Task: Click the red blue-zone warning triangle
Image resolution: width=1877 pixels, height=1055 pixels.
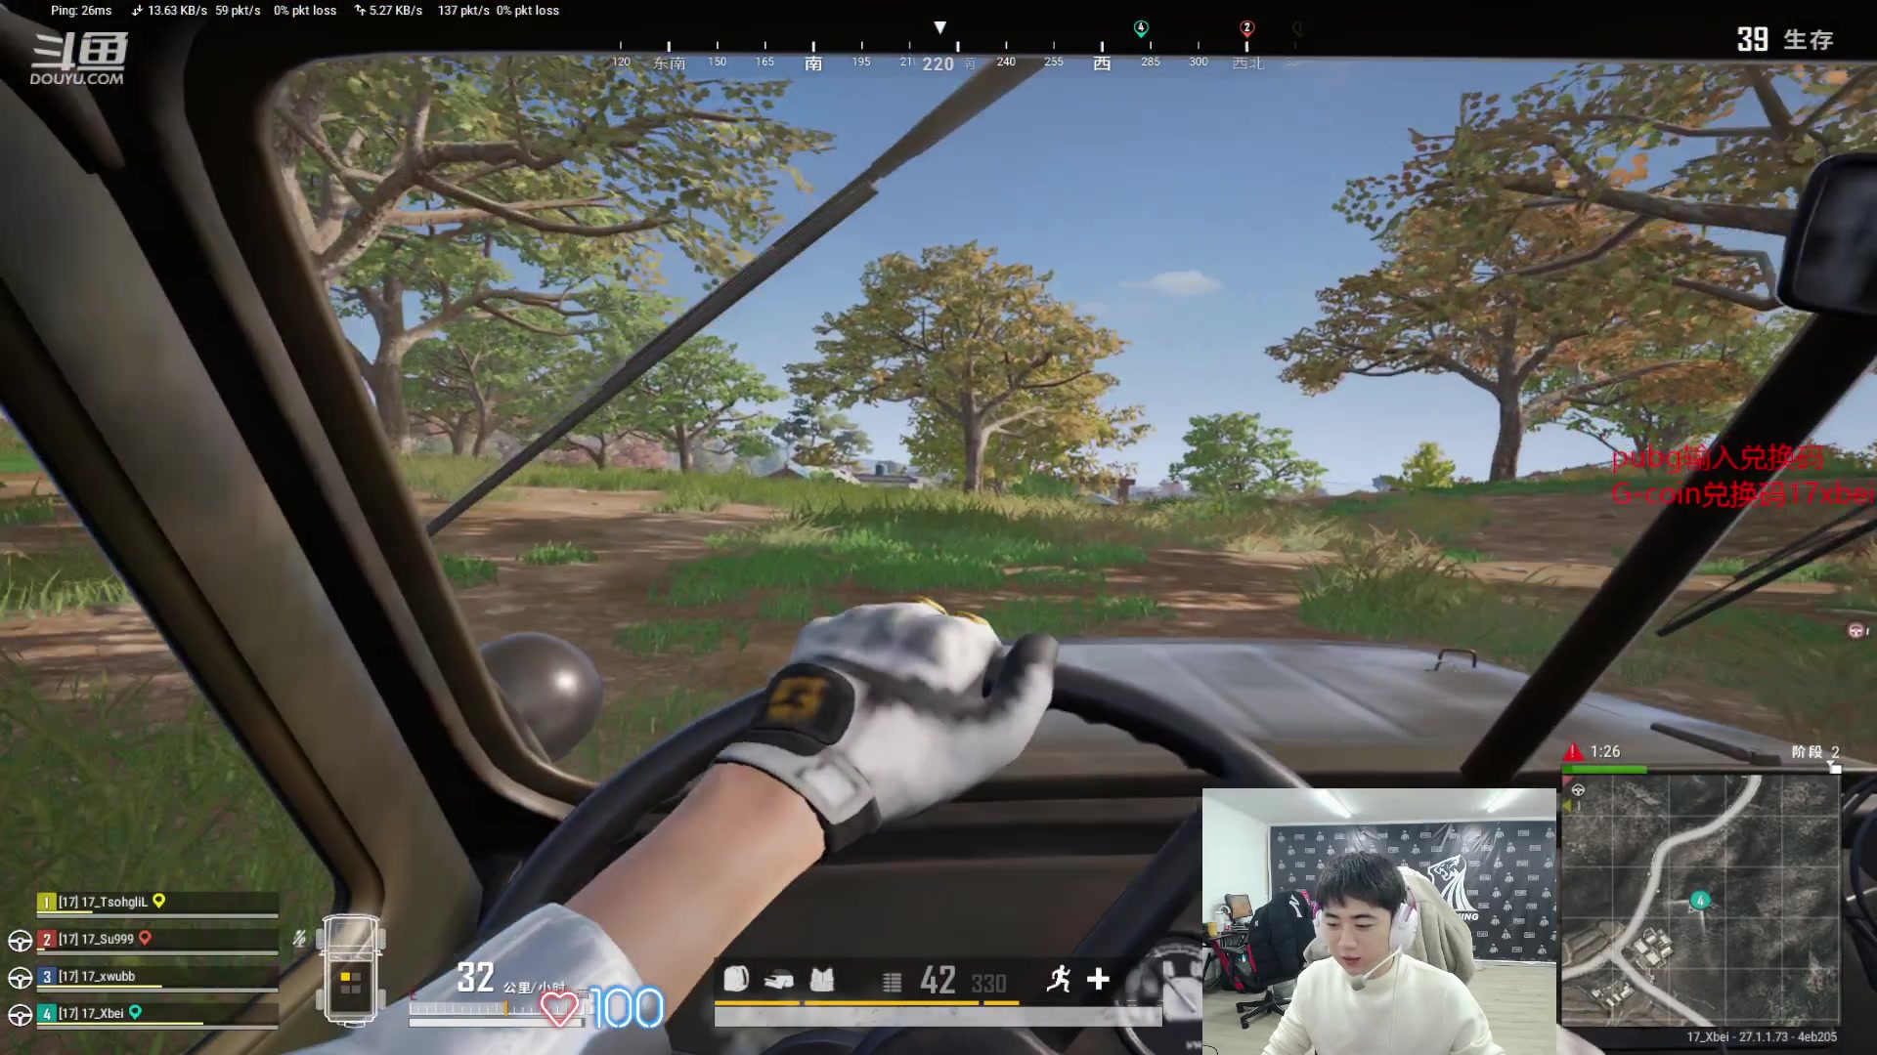Action: [1573, 751]
